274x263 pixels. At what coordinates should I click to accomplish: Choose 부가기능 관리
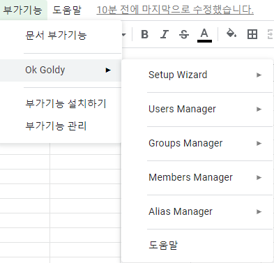(x=61, y=126)
